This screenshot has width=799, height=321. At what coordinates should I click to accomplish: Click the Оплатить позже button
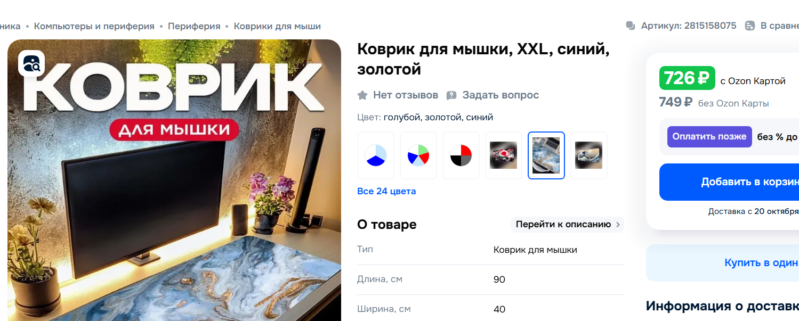[x=709, y=137]
